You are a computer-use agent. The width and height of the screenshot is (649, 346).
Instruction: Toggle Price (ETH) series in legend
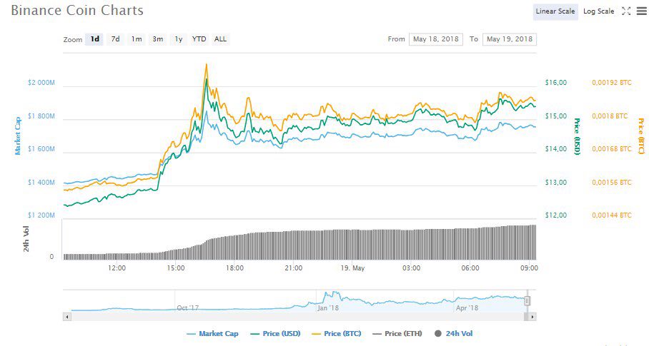point(397,334)
